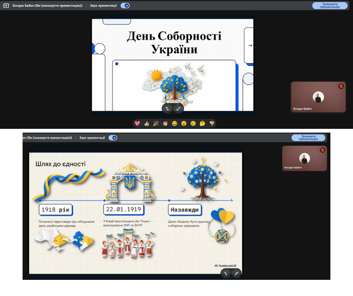Send the clapping hands reaction

(x=165, y=123)
